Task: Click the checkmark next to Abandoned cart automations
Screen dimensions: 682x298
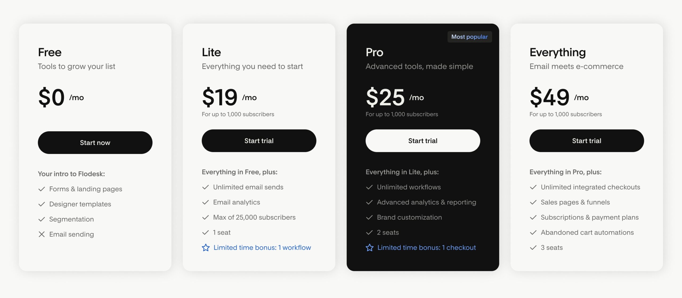Action: [x=533, y=232]
